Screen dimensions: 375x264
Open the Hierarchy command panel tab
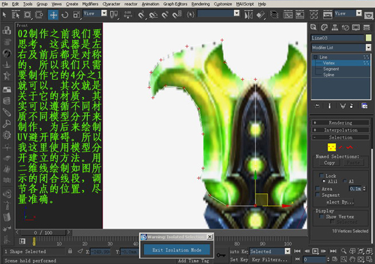coord(335,27)
